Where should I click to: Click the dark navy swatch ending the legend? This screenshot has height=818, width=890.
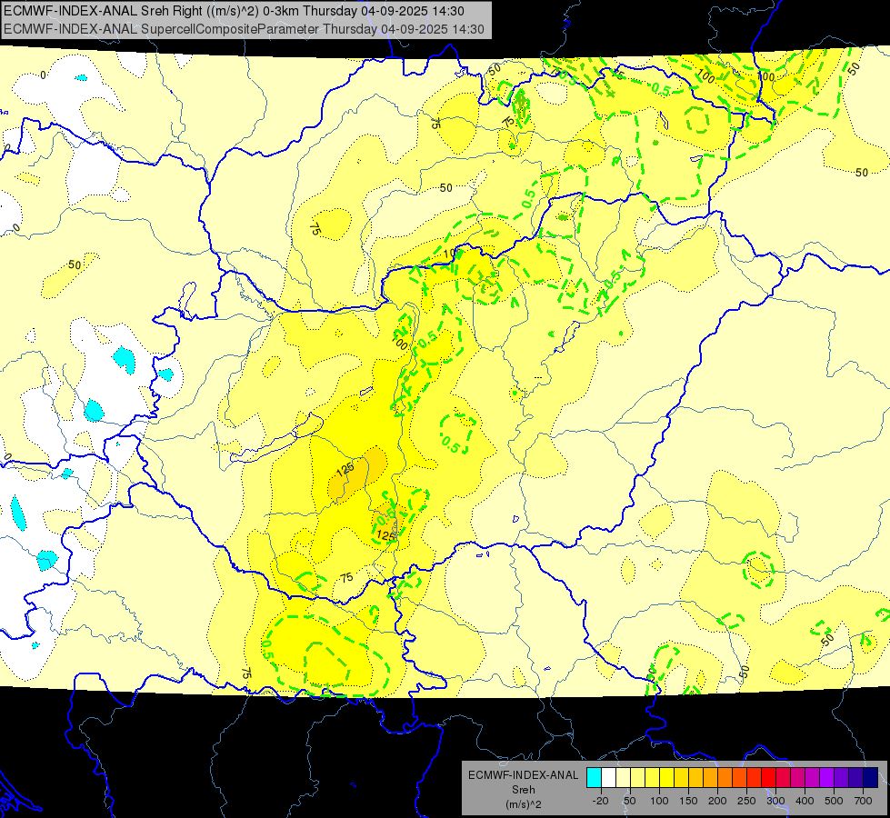click(x=871, y=778)
